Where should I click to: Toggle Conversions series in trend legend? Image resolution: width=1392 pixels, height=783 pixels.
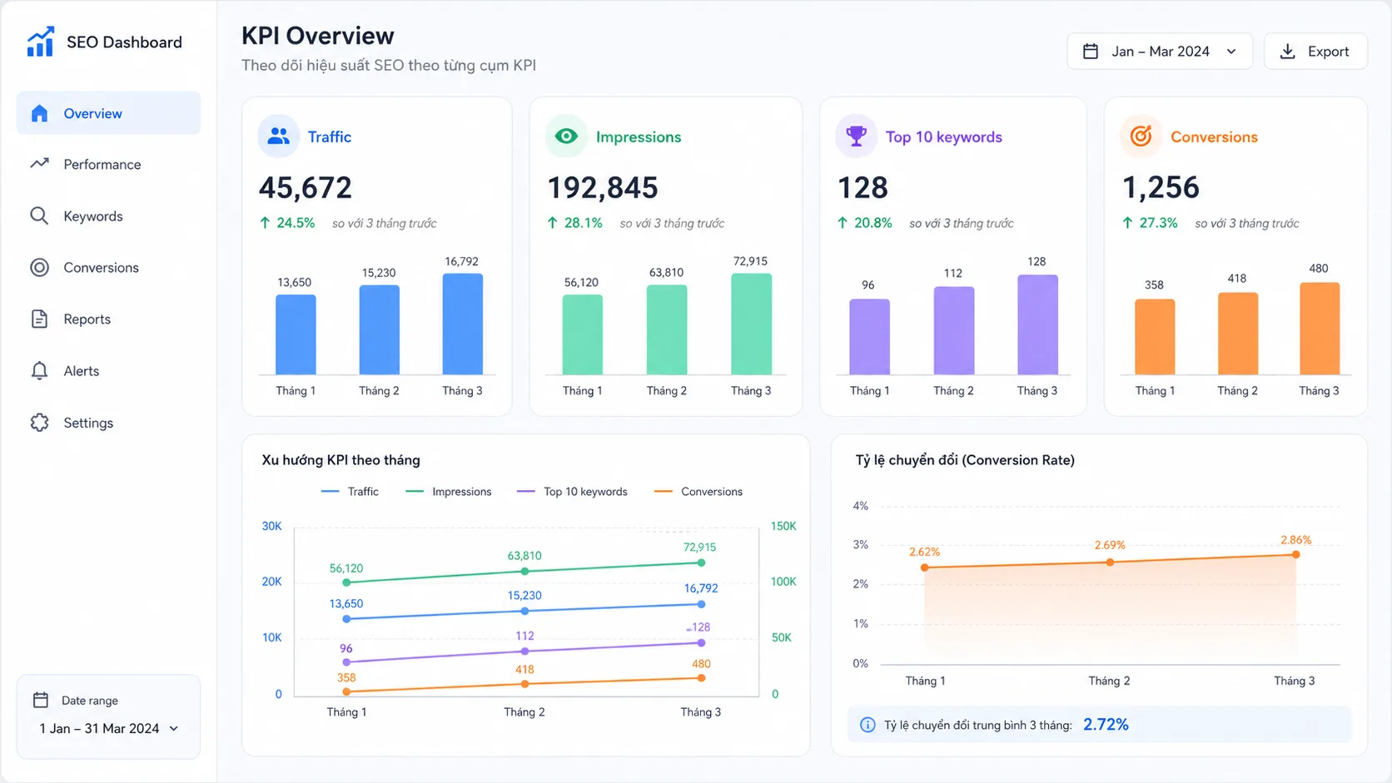pos(698,492)
